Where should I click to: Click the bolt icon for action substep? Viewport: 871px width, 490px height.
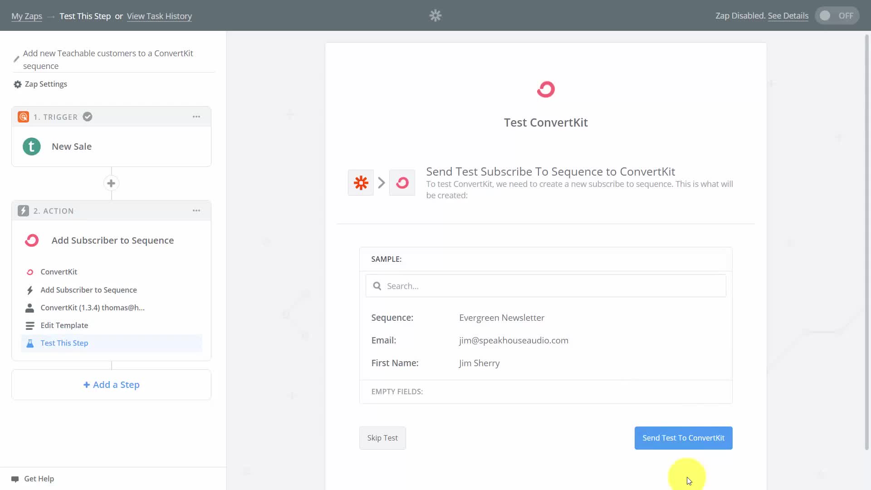pyautogui.click(x=30, y=290)
